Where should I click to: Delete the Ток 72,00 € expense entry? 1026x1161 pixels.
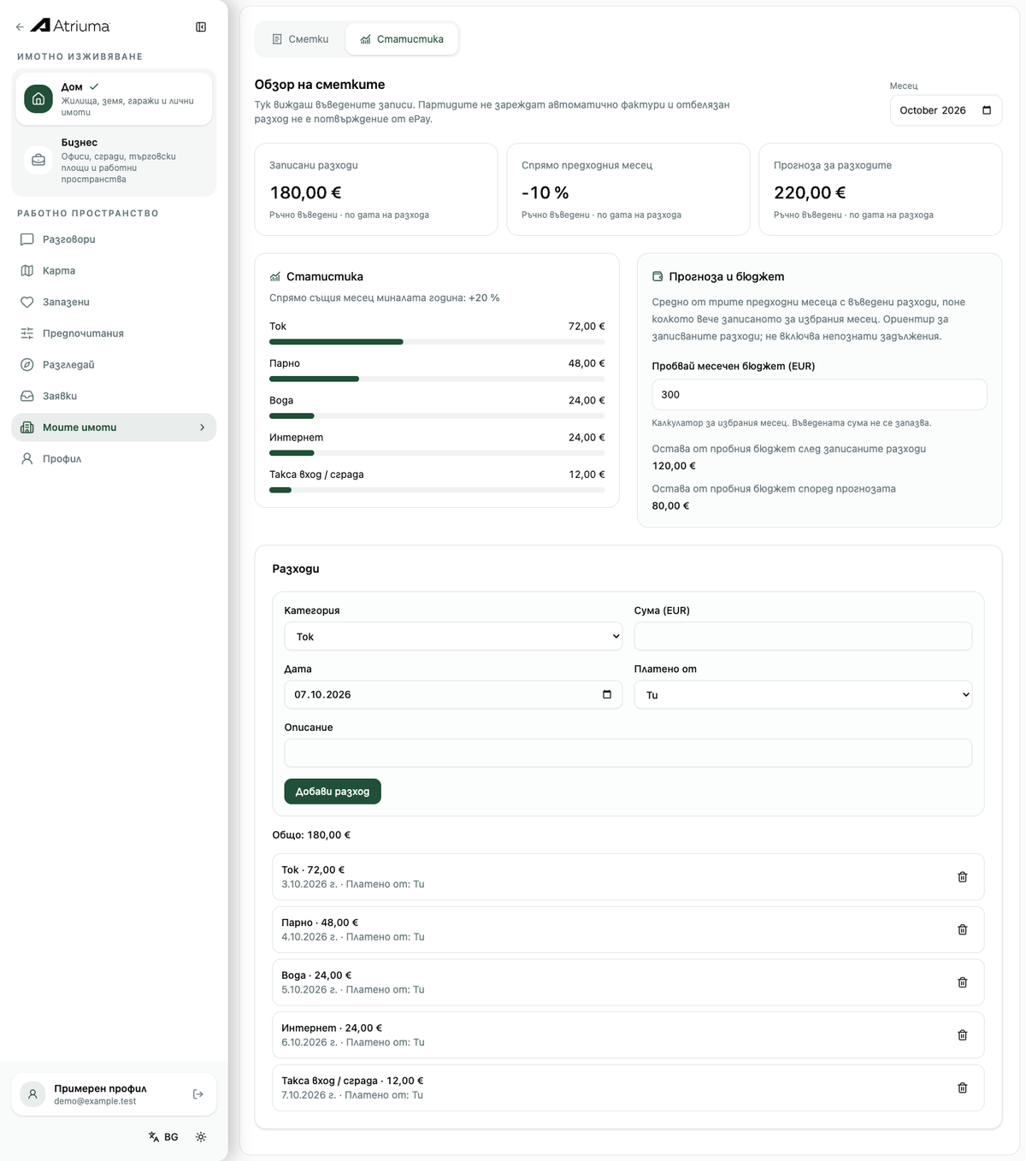click(962, 876)
